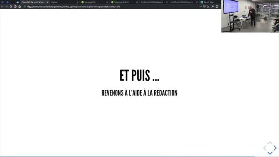Click the slide progress bar at bottom
The height and width of the screenshot is (157, 279).
click(139, 157)
